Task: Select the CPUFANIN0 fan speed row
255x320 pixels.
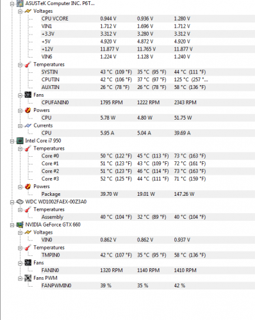Action: (147, 102)
